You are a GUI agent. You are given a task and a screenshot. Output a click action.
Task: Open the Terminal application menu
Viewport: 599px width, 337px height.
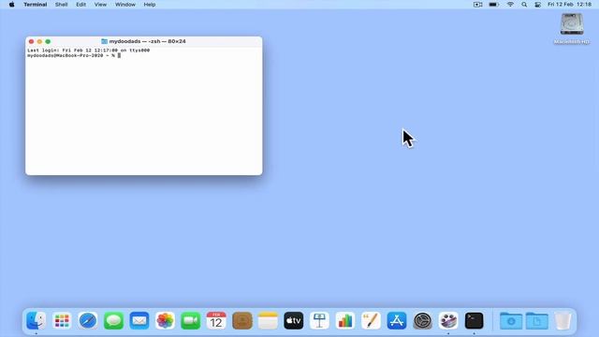(x=36, y=5)
